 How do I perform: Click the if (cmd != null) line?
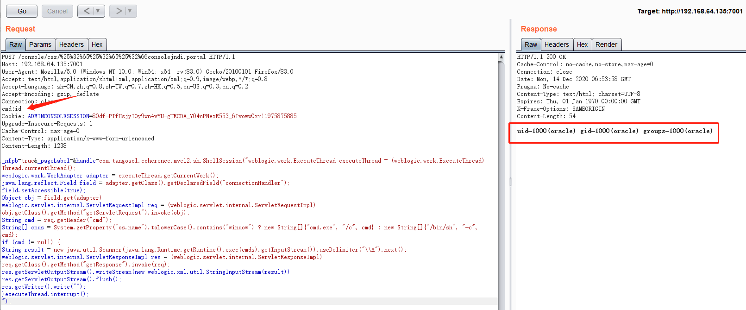[31, 242]
